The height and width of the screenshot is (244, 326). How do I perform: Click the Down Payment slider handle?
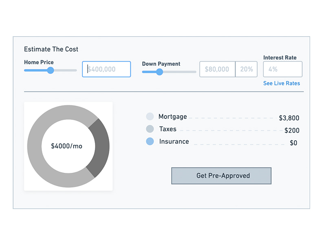160,72
